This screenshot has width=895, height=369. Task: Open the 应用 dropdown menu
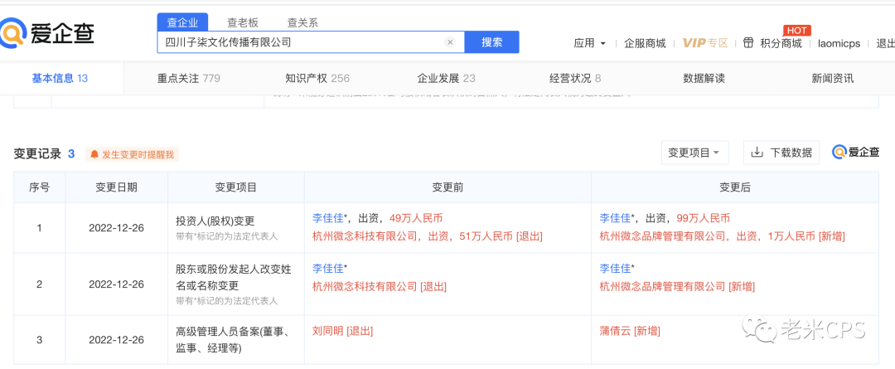590,43
